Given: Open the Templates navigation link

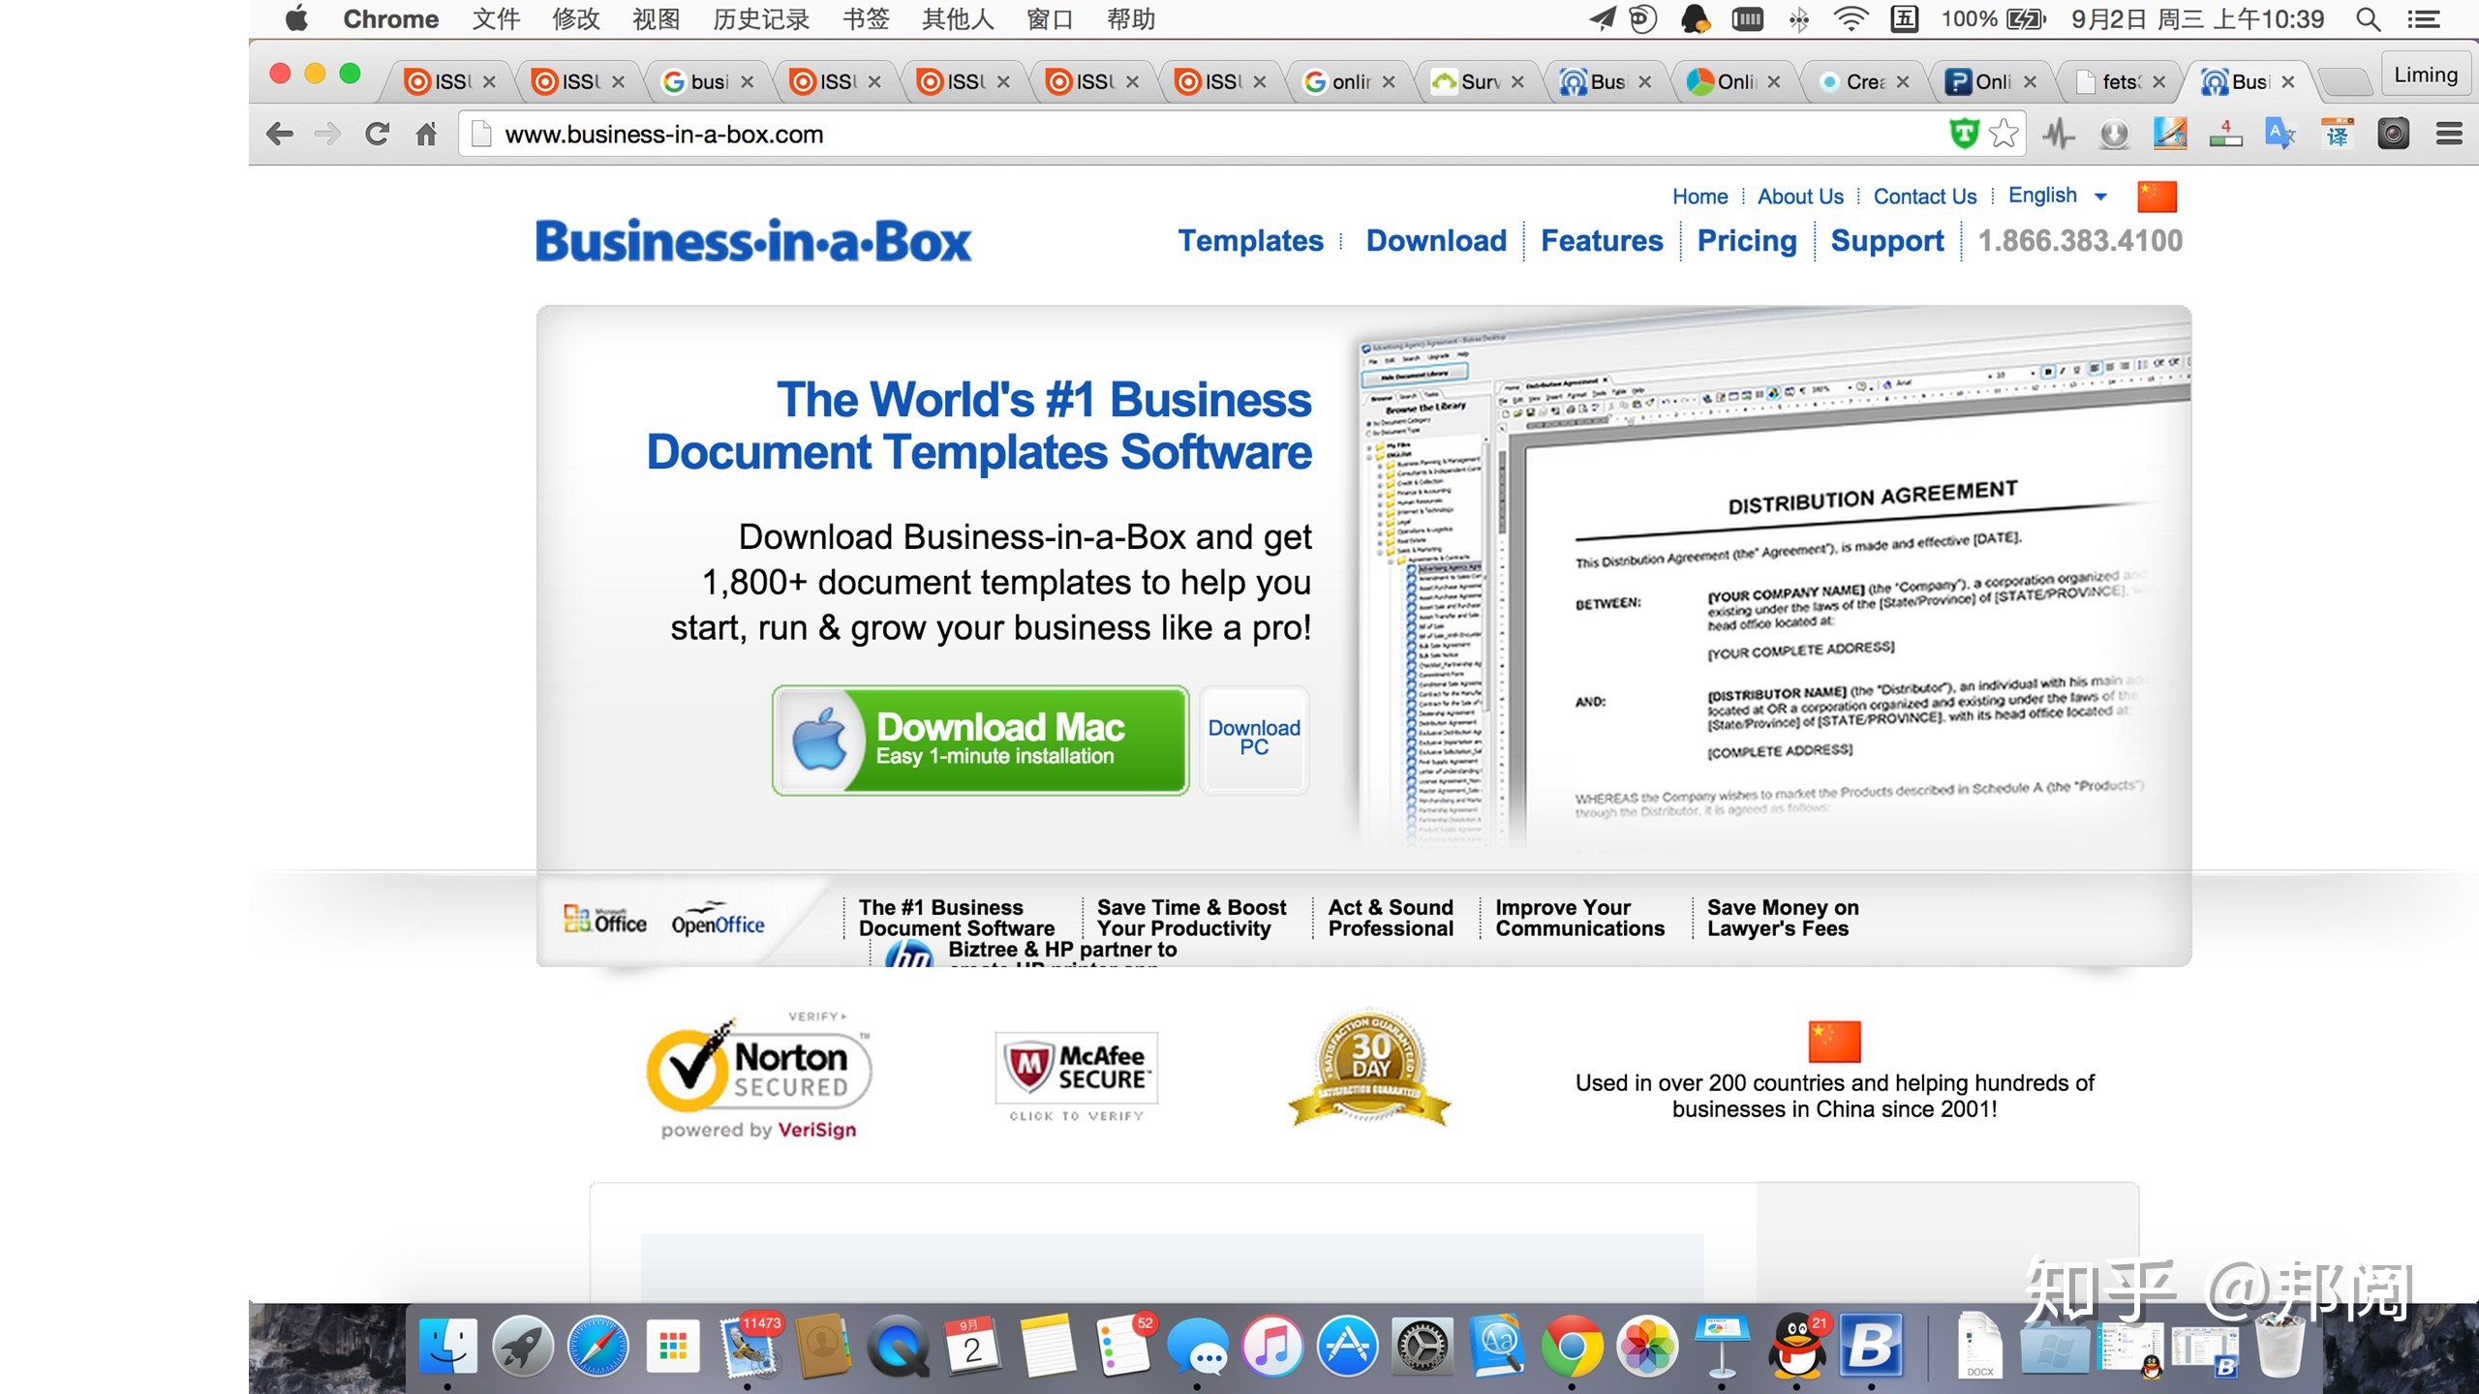Looking at the screenshot, I should pos(1250,240).
